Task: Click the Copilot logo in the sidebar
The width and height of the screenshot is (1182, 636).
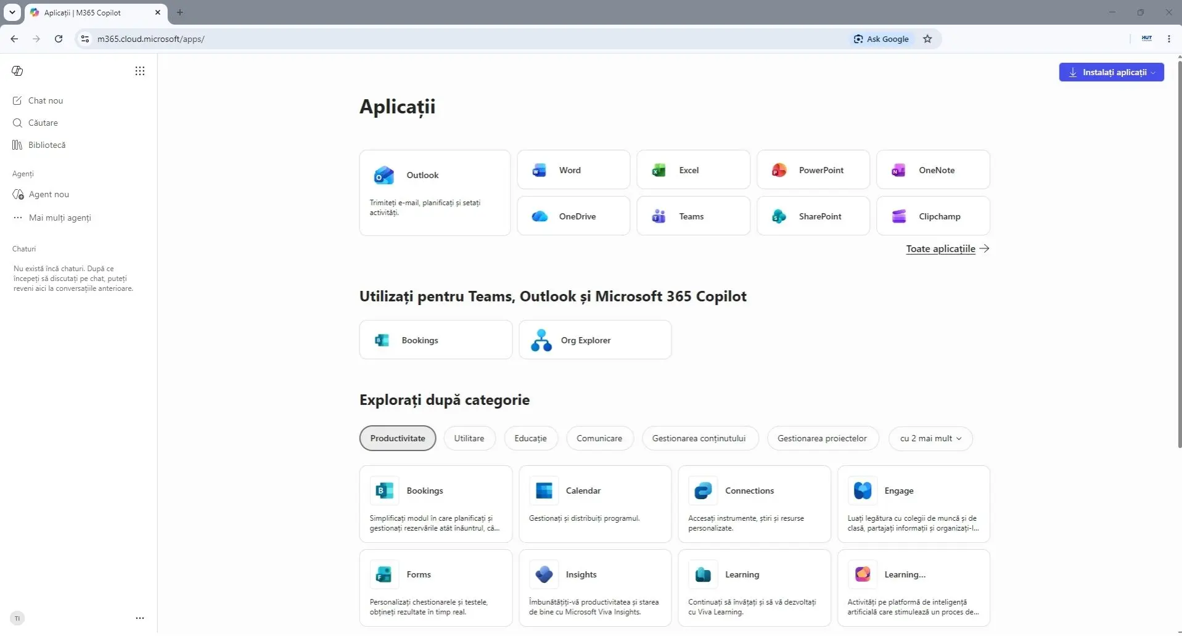Action: pyautogui.click(x=17, y=71)
